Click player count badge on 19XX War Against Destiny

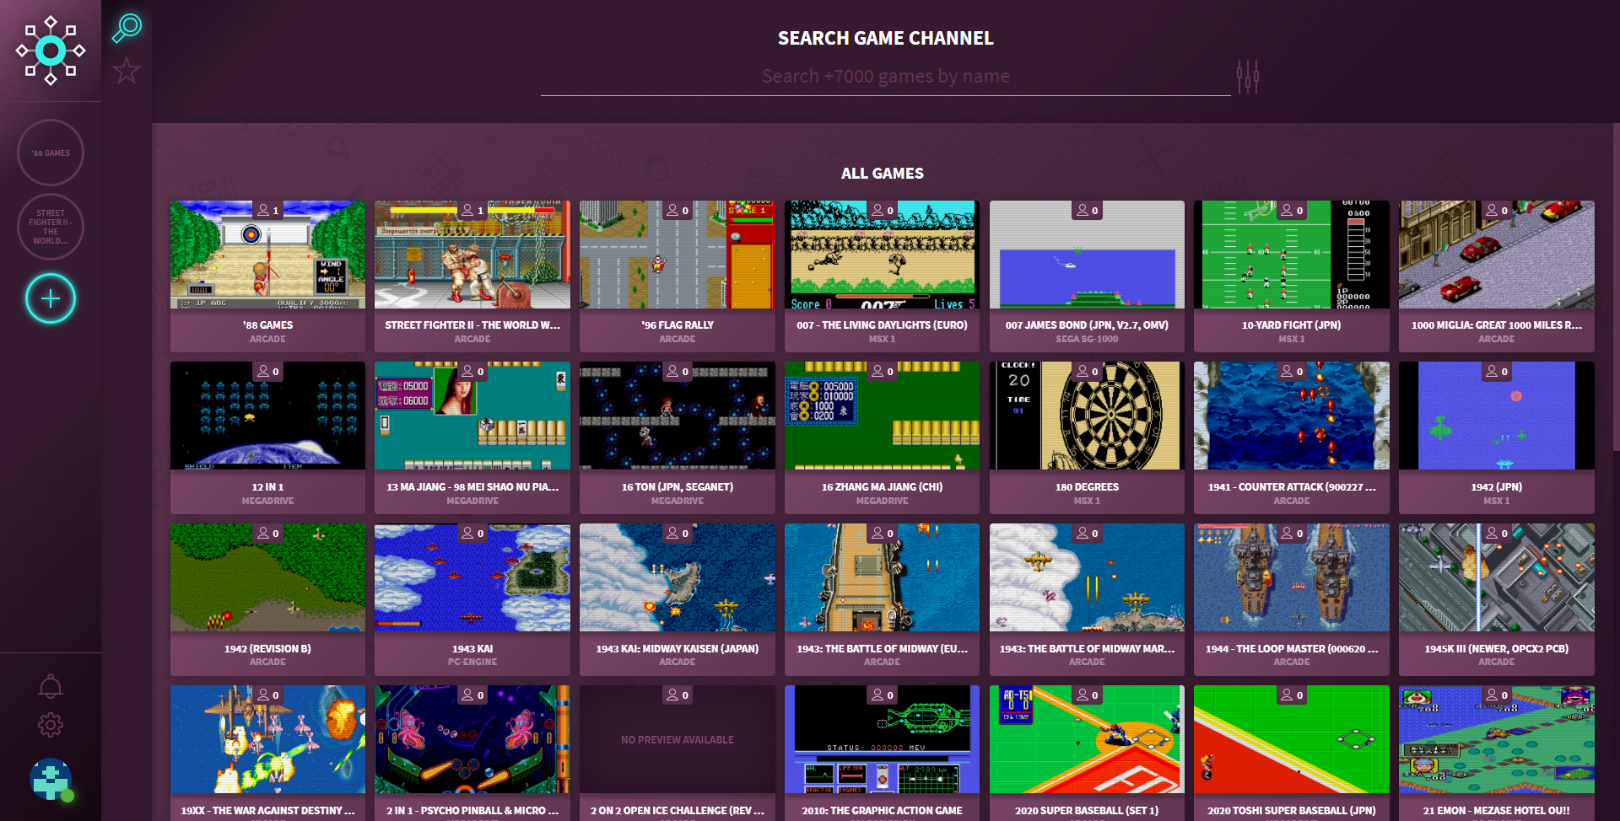268,695
